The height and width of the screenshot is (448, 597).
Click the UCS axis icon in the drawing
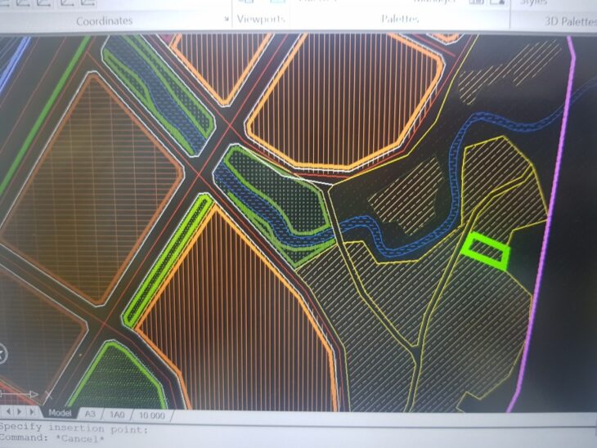coord(16,394)
